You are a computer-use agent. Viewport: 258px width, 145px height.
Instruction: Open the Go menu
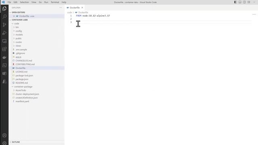(x=40, y=2)
